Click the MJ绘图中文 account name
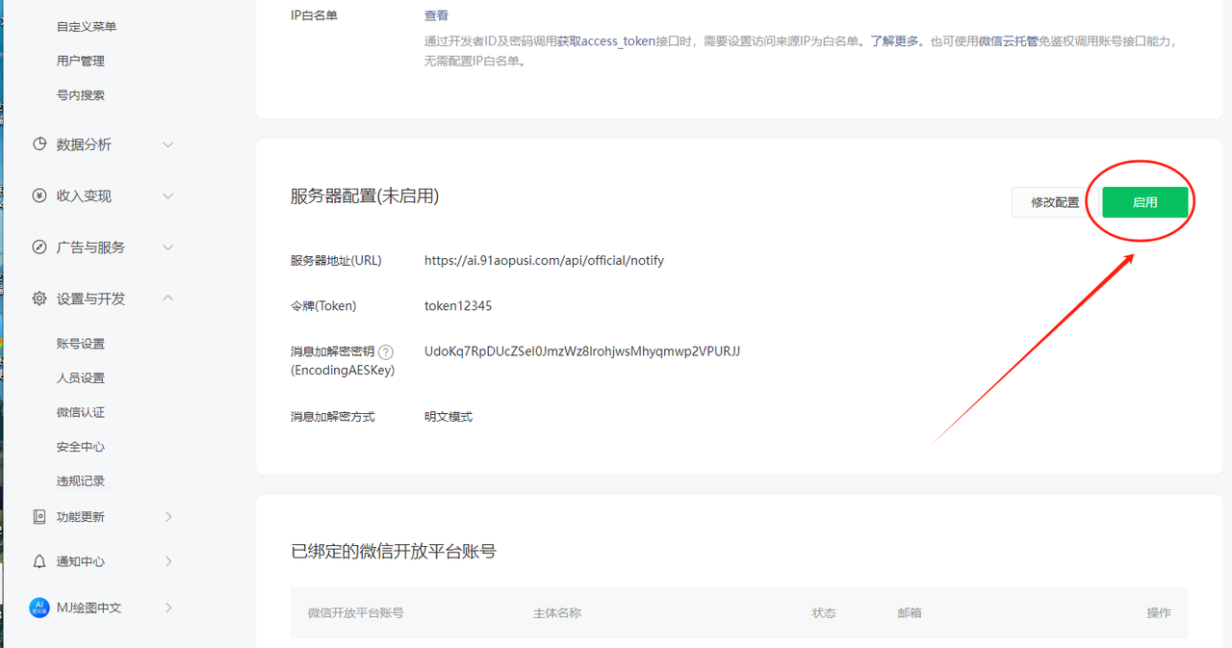The height and width of the screenshot is (648, 1232). [90, 608]
